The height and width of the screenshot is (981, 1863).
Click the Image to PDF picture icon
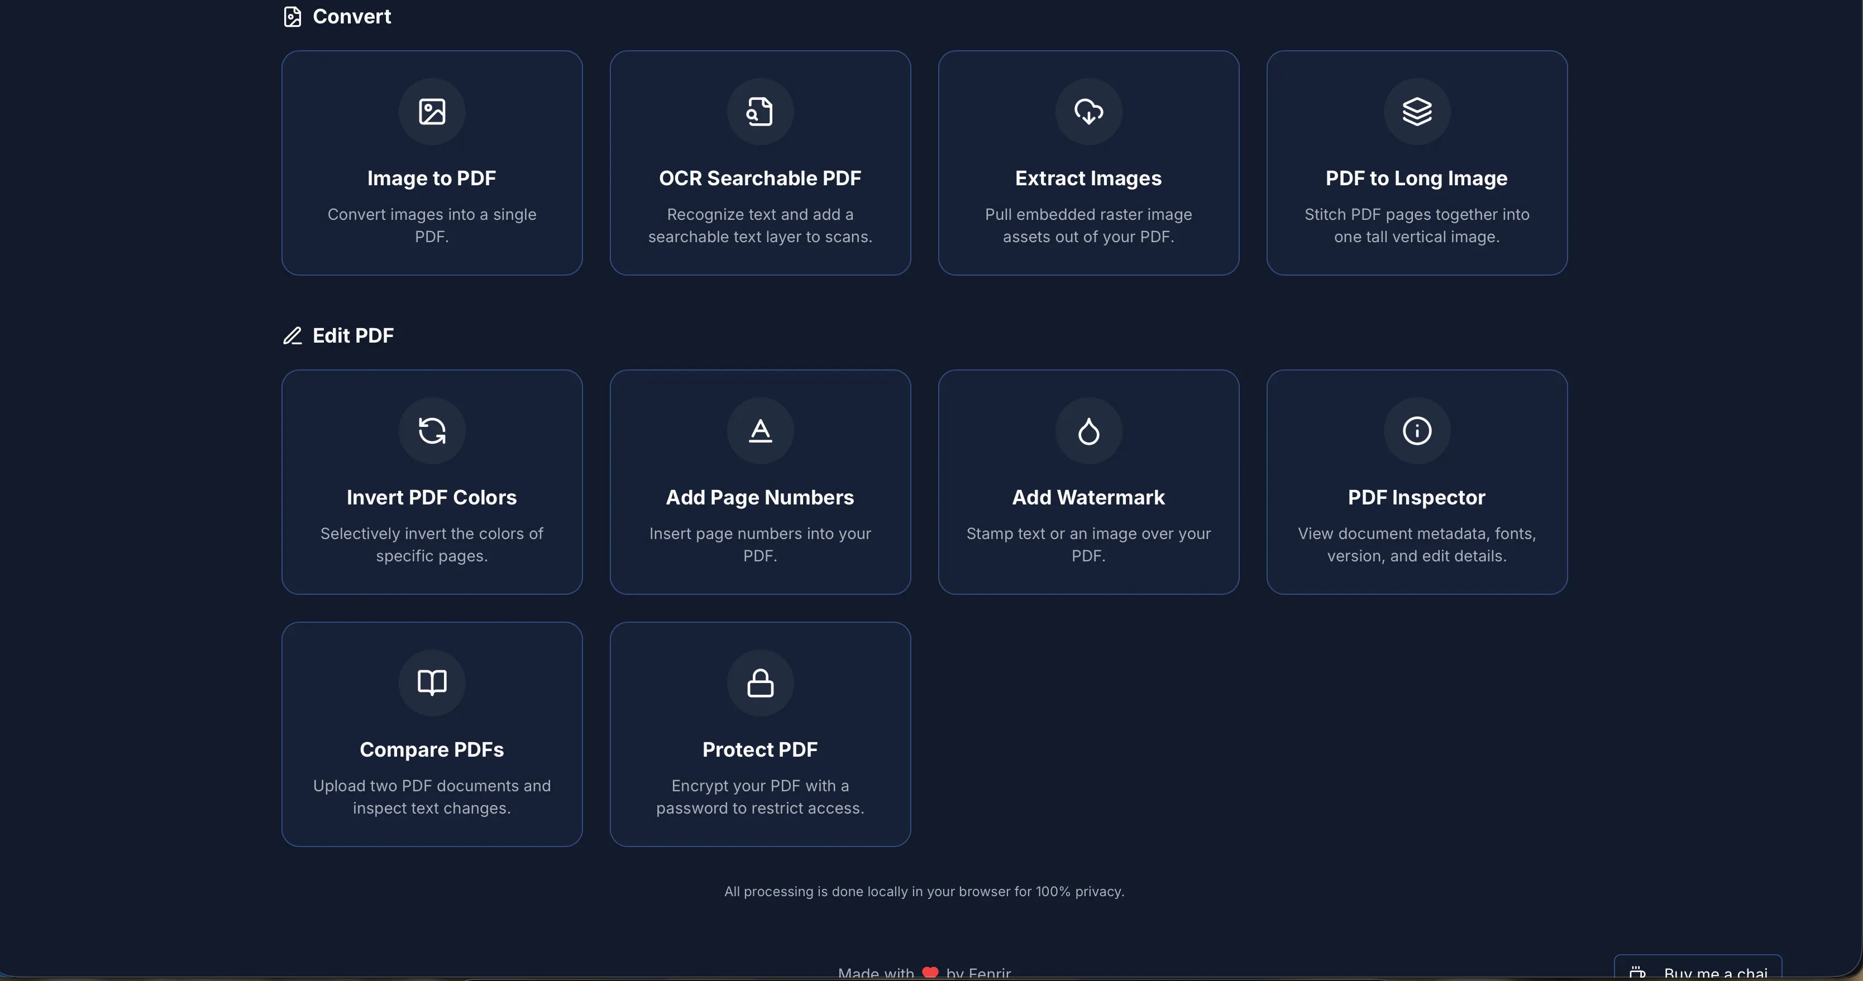(x=432, y=112)
